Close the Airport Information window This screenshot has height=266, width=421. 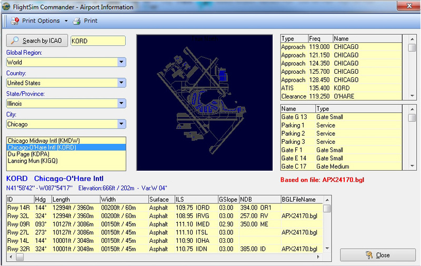409,6
